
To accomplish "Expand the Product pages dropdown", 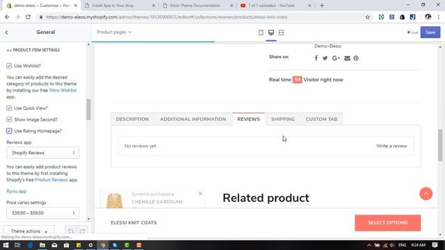I will pos(114,33).
